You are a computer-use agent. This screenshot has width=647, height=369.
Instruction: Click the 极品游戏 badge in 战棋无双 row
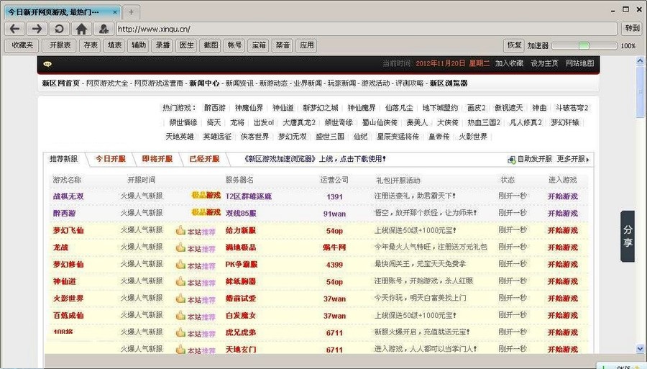coord(206,195)
